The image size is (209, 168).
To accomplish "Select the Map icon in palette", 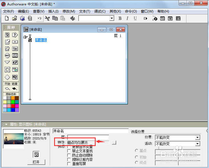I will click(x=15, y=48).
